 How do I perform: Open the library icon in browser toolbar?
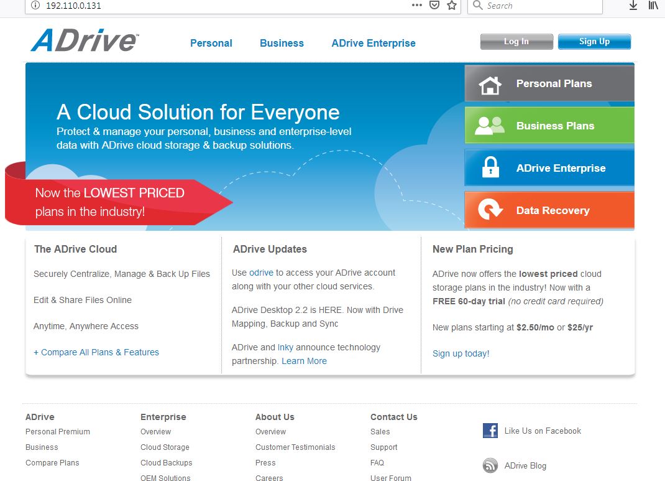653,6
